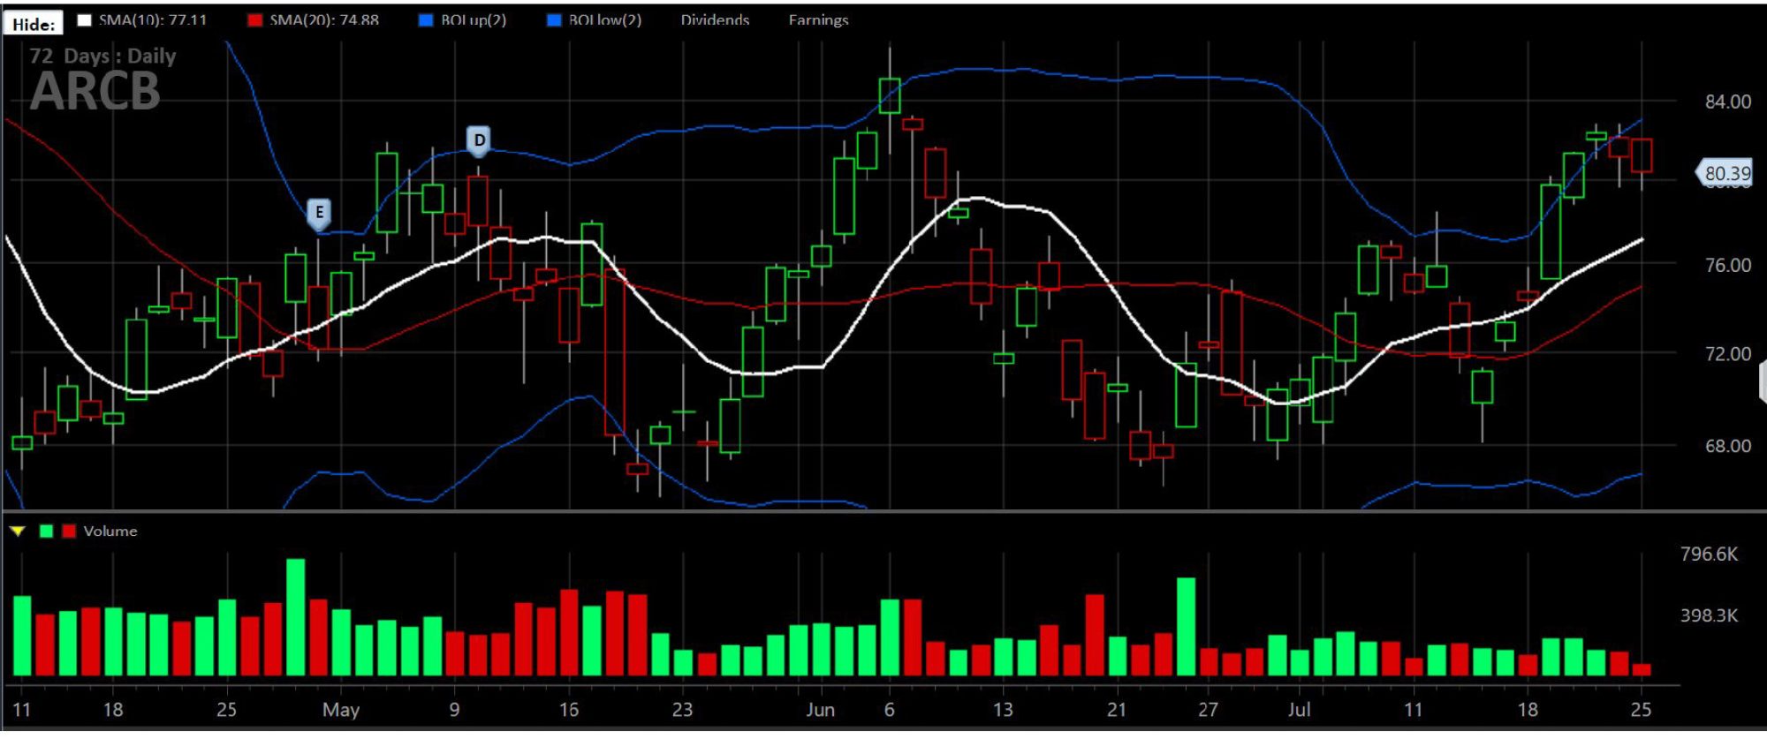Click the earnings 'E' marker on chart

point(319,213)
